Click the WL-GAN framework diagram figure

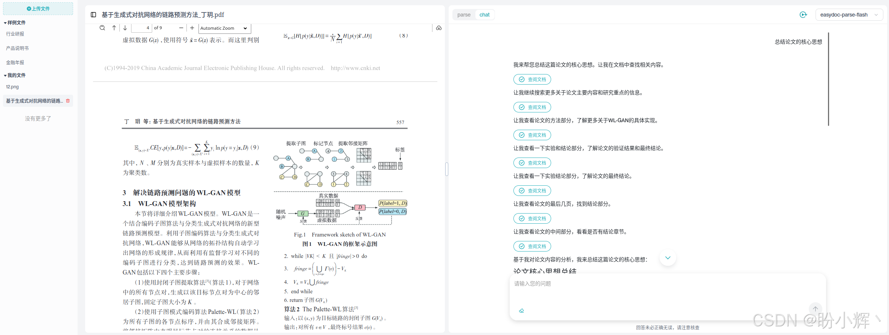[x=340, y=183]
